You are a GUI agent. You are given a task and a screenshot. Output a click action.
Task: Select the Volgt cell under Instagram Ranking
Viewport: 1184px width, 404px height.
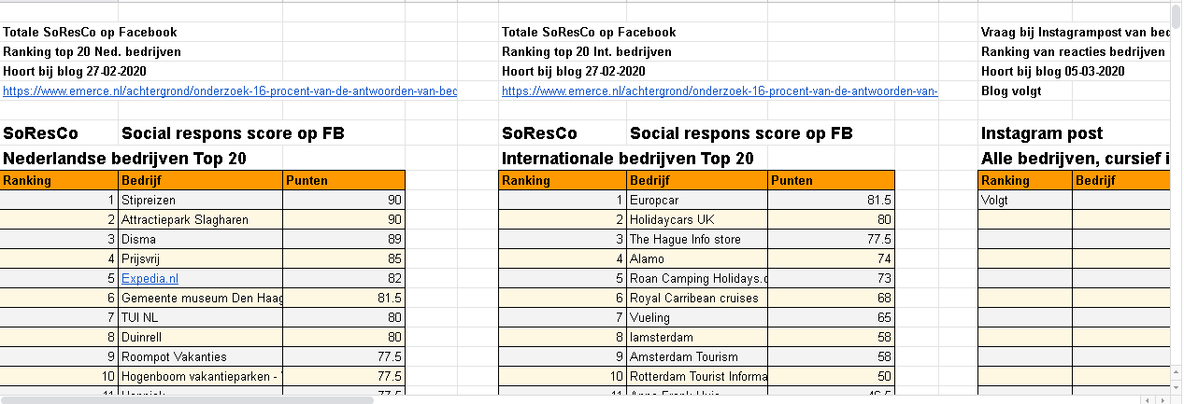1025,200
